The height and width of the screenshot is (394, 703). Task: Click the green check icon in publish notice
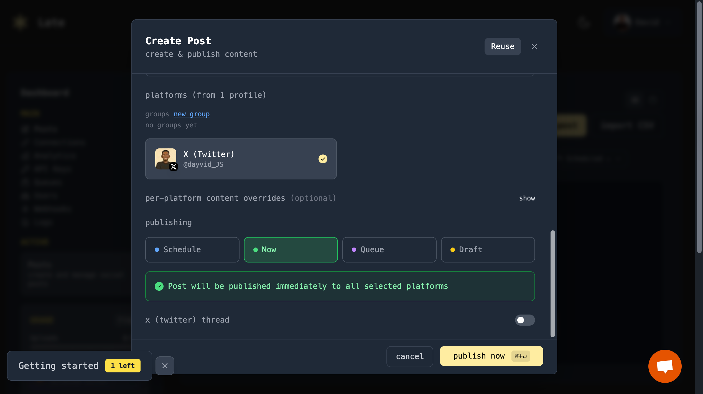click(159, 286)
